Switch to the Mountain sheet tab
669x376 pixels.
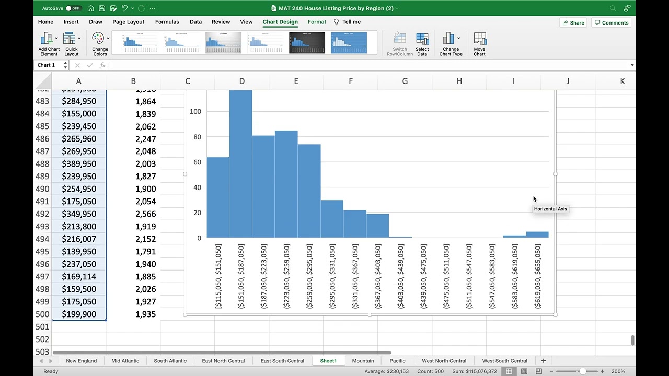click(x=363, y=361)
